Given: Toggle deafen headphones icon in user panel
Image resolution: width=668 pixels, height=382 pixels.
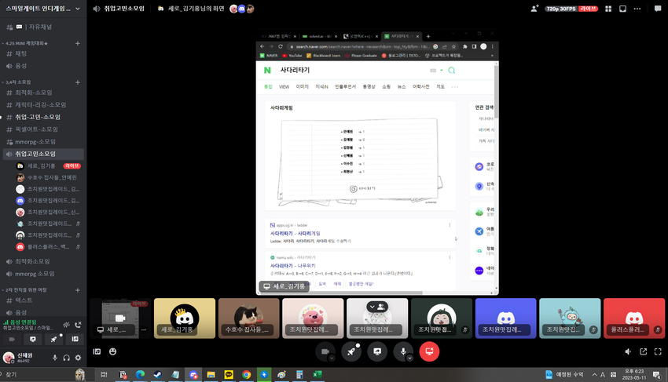Looking at the screenshot, I should click(x=66, y=358).
